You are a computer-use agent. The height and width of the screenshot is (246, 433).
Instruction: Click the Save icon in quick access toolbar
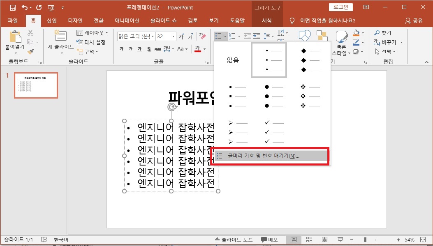pos(13,8)
